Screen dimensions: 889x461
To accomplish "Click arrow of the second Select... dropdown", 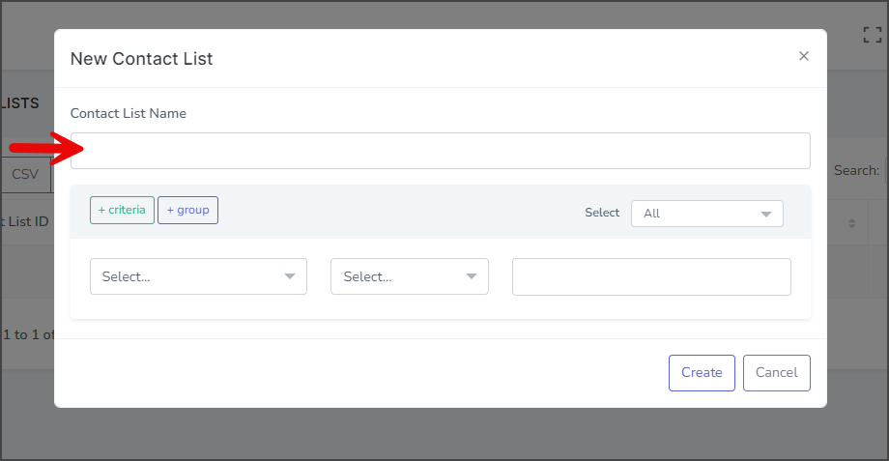I will click(472, 276).
